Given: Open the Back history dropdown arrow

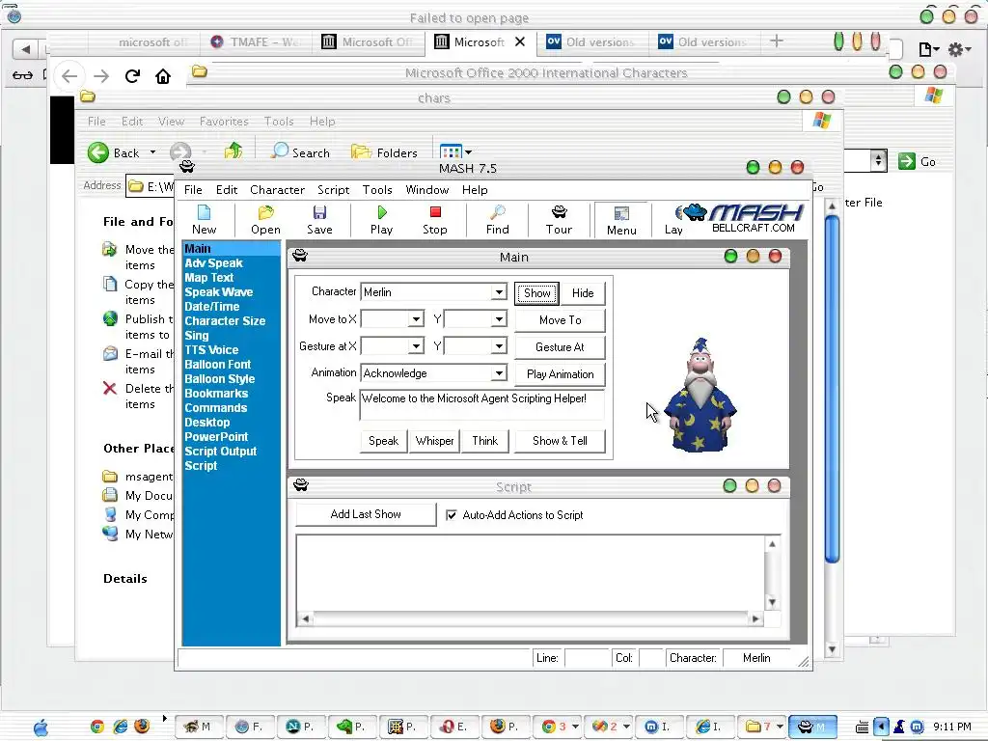Looking at the screenshot, I should [152, 152].
